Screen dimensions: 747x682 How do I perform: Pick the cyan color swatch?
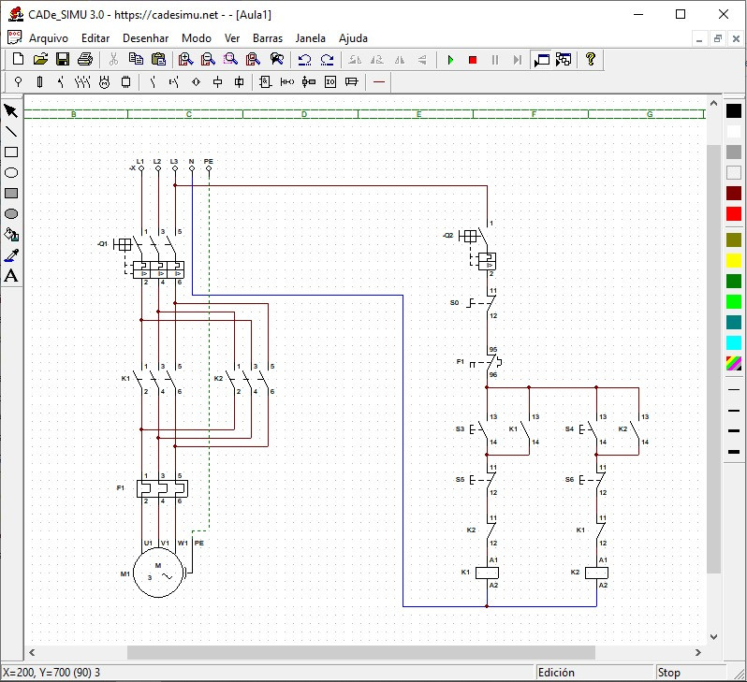(x=734, y=343)
